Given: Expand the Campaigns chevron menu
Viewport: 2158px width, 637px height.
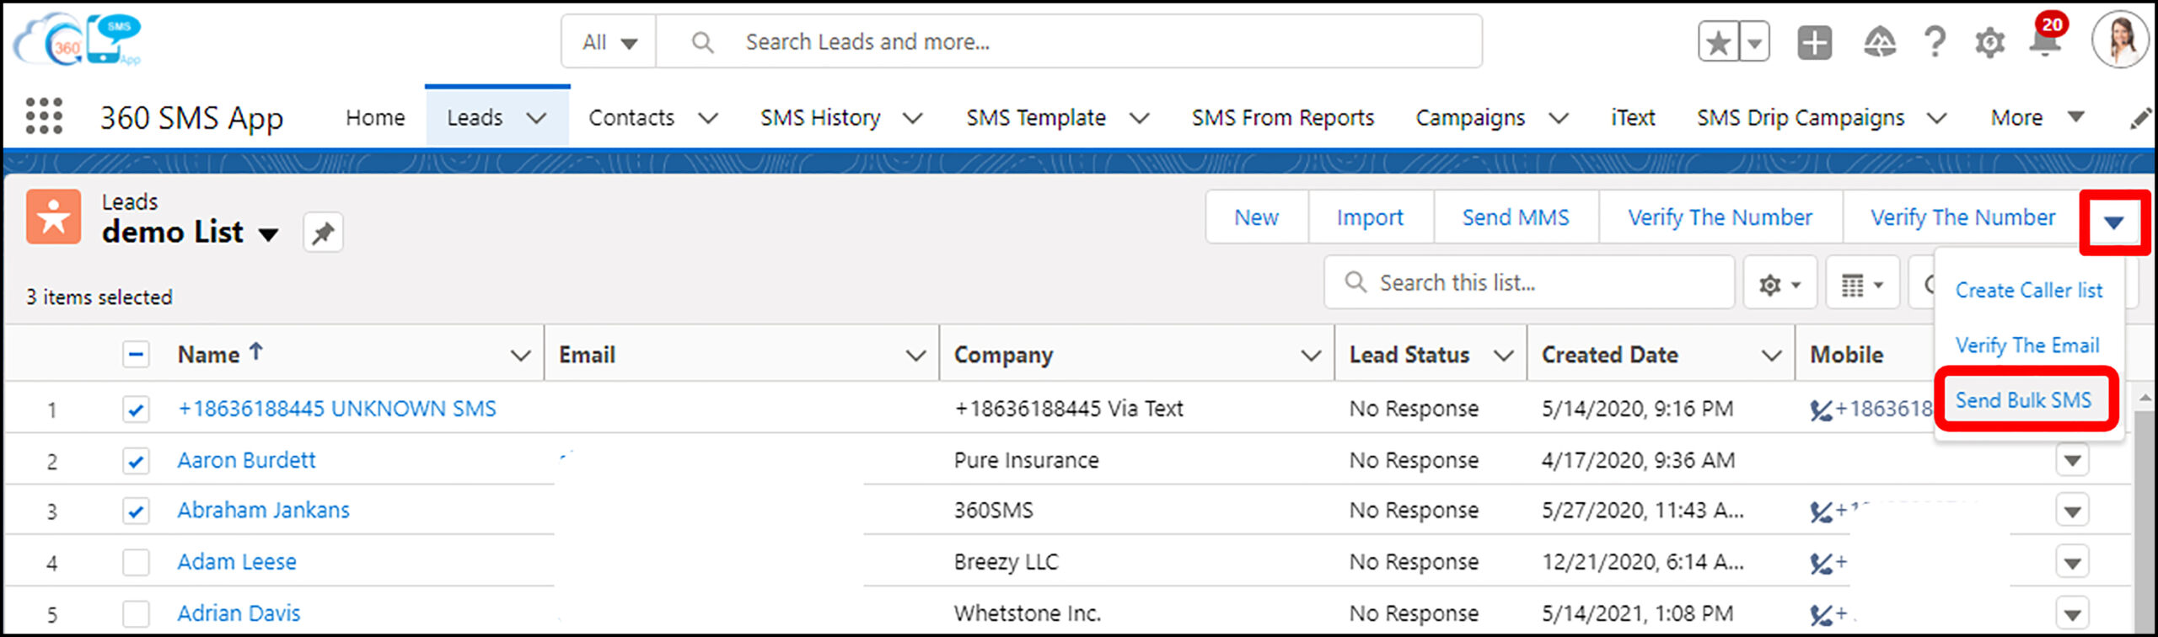Looking at the screenshot, I should 1559,118.
